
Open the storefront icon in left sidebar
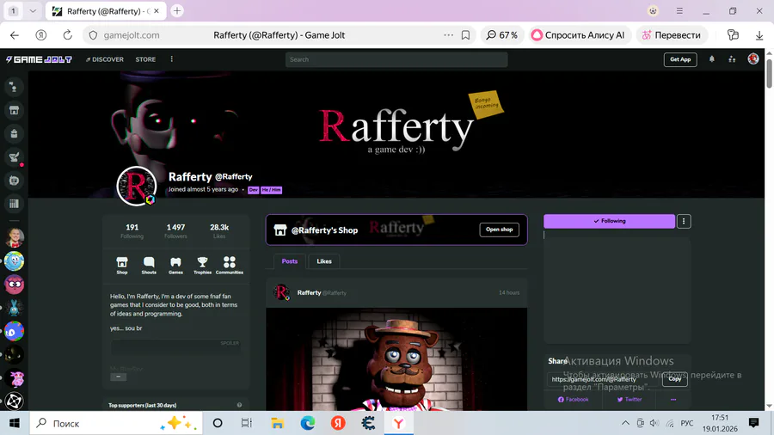pos(14,111)
